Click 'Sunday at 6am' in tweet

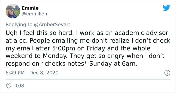click(x=113, y=64)
